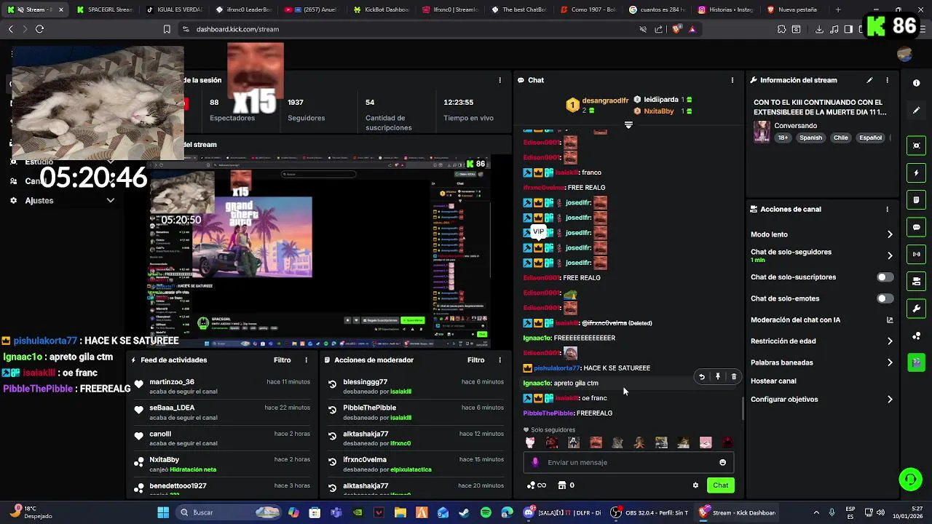The width and height of the screenshot is (932, 524).
Task: Open the browser downloads icon
Action: 819,29
